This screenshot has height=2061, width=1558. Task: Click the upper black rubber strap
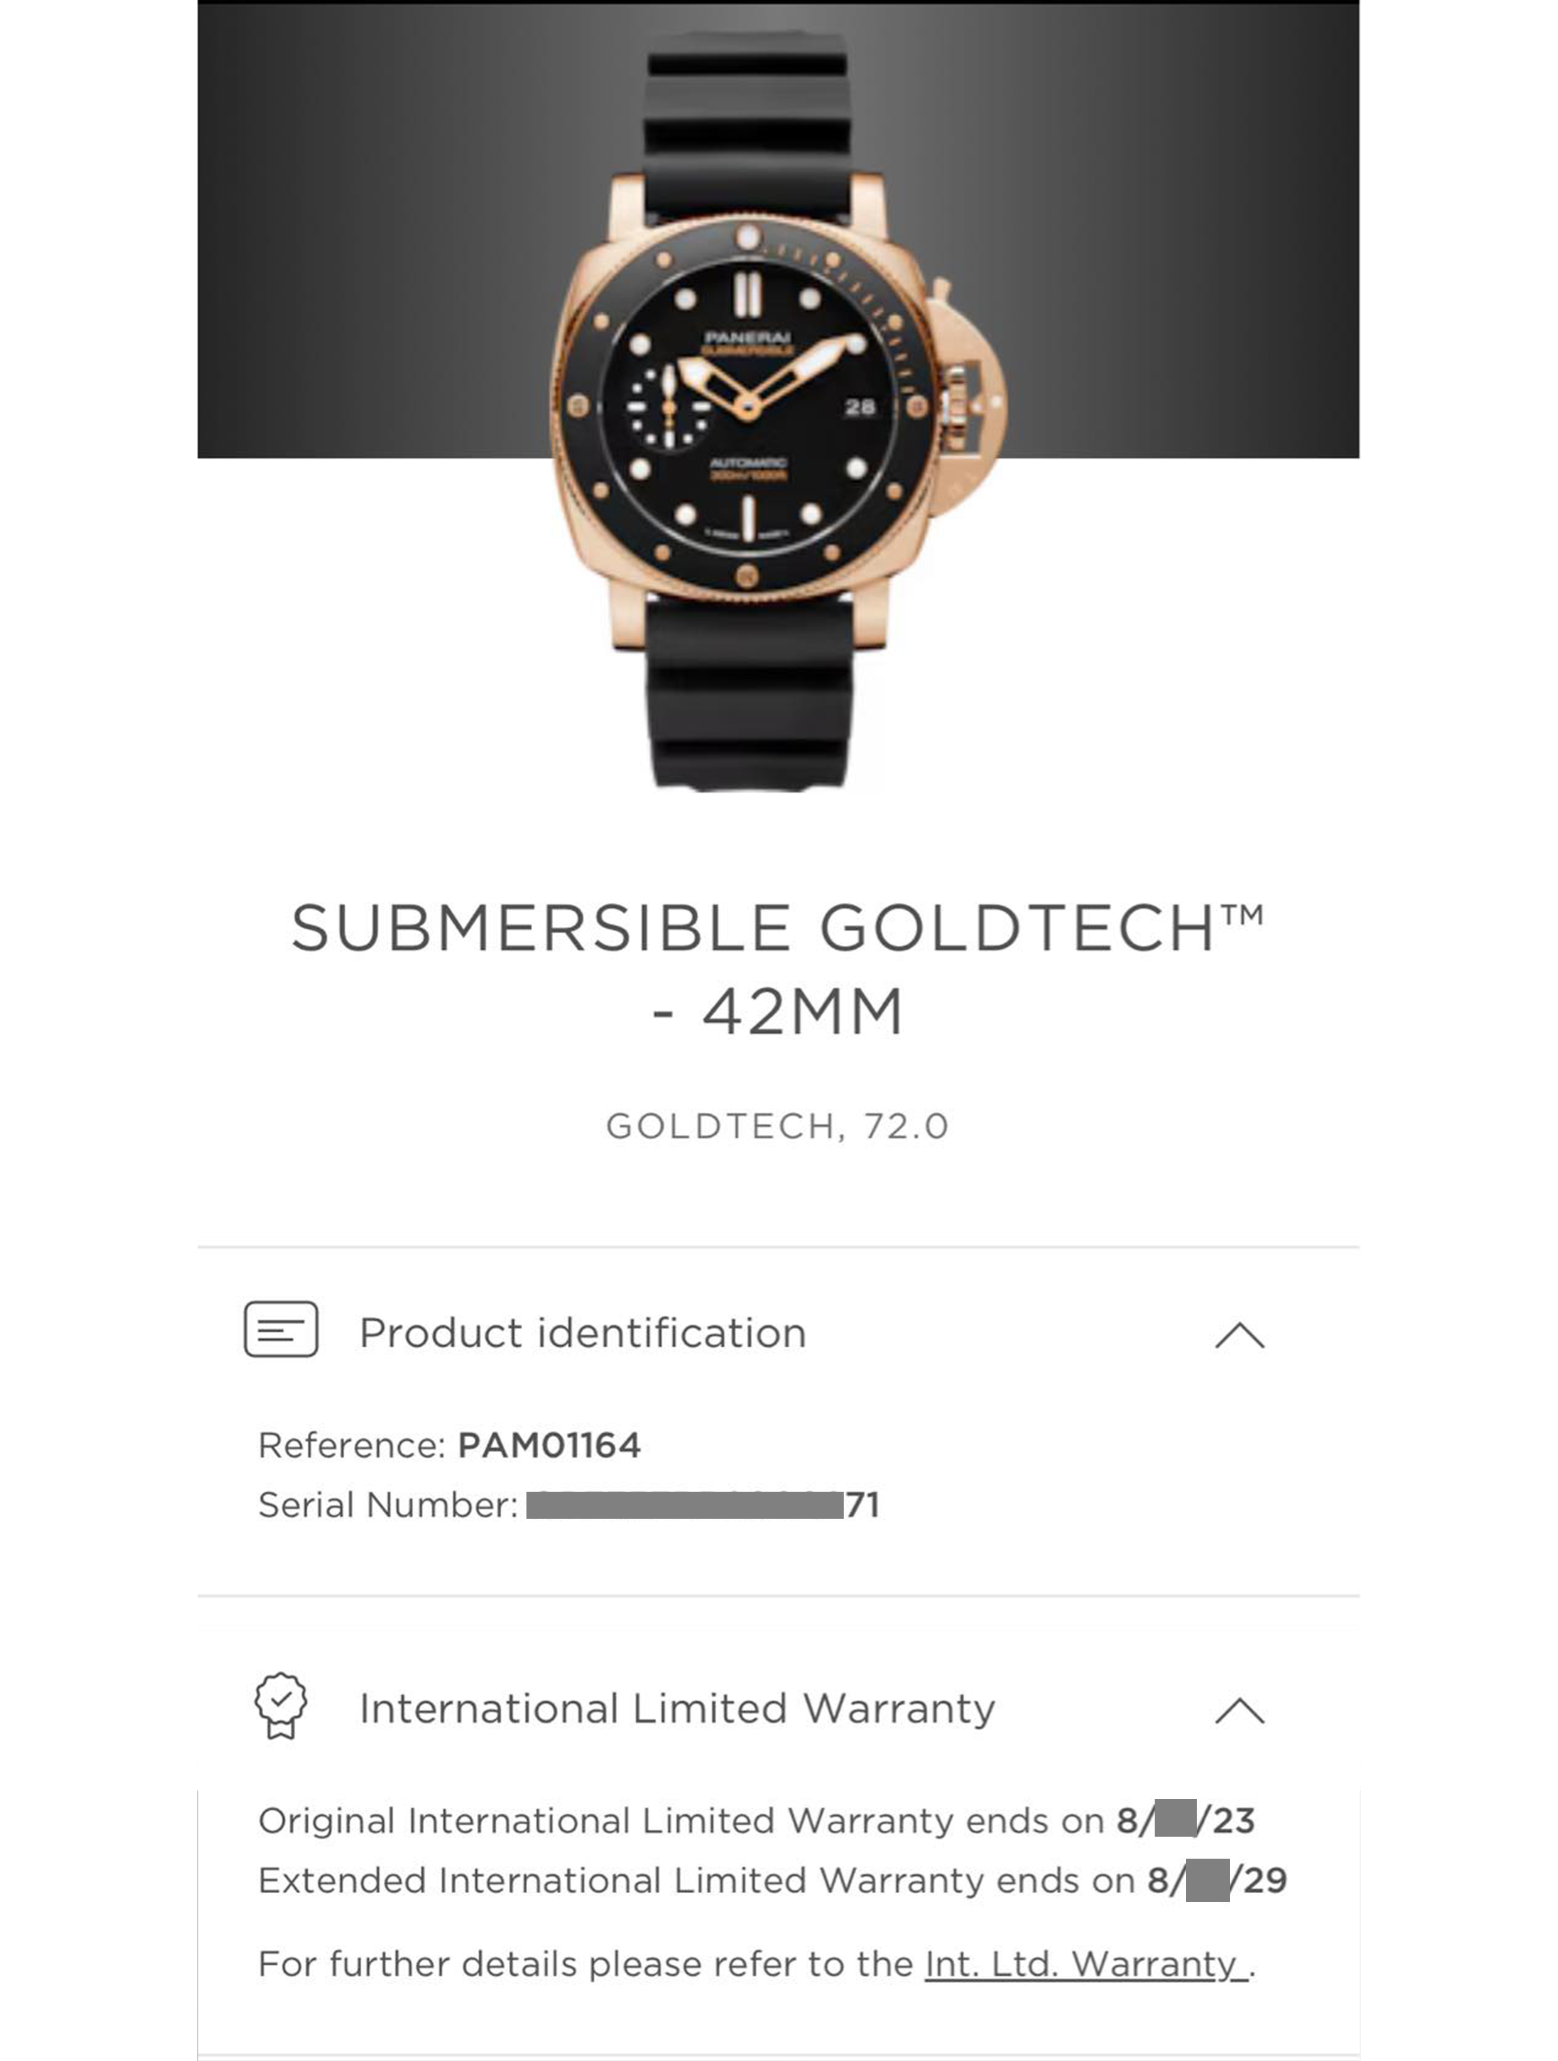748,121
